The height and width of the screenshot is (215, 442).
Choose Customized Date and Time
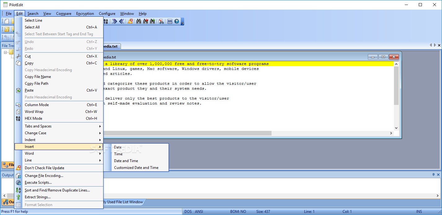[x=136, y=168]
